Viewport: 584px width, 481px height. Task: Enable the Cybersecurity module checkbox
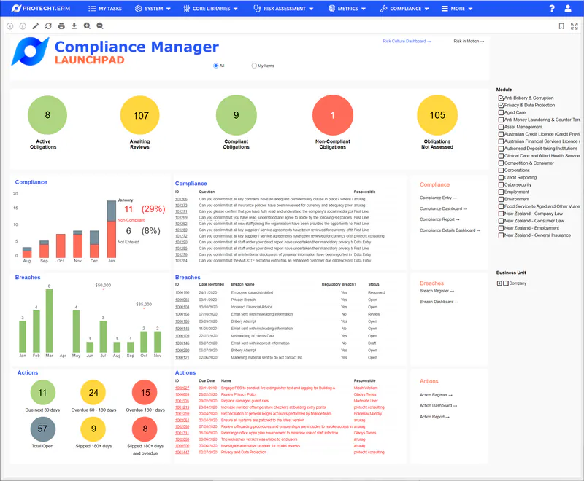[501, 185]
